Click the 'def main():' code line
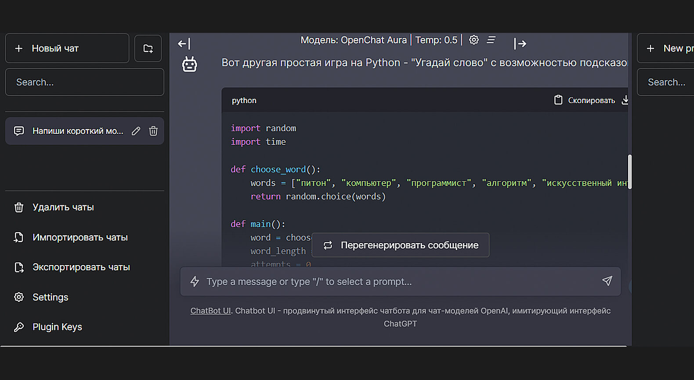This screenshot has width=694, height=380. point(258,224)
